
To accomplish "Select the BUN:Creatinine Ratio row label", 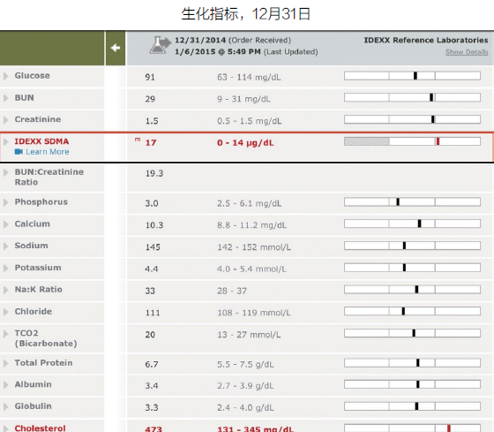I will point(49,177).
